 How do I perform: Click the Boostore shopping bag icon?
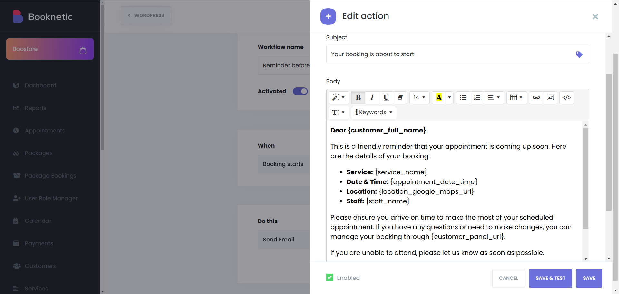coord(83,50)
